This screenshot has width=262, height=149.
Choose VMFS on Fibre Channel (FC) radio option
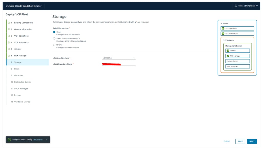54,38
